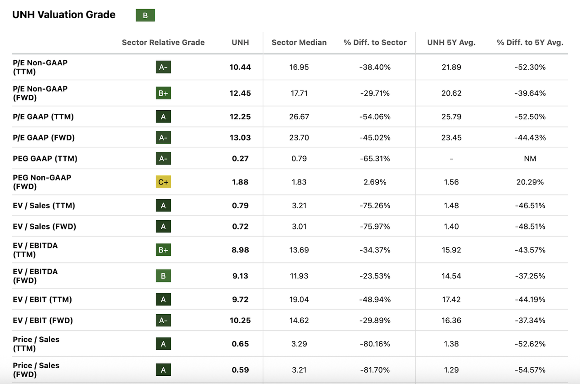Open the PEG GAAP (TTM) metric label

pyautogui.click(x=45, y=159)
